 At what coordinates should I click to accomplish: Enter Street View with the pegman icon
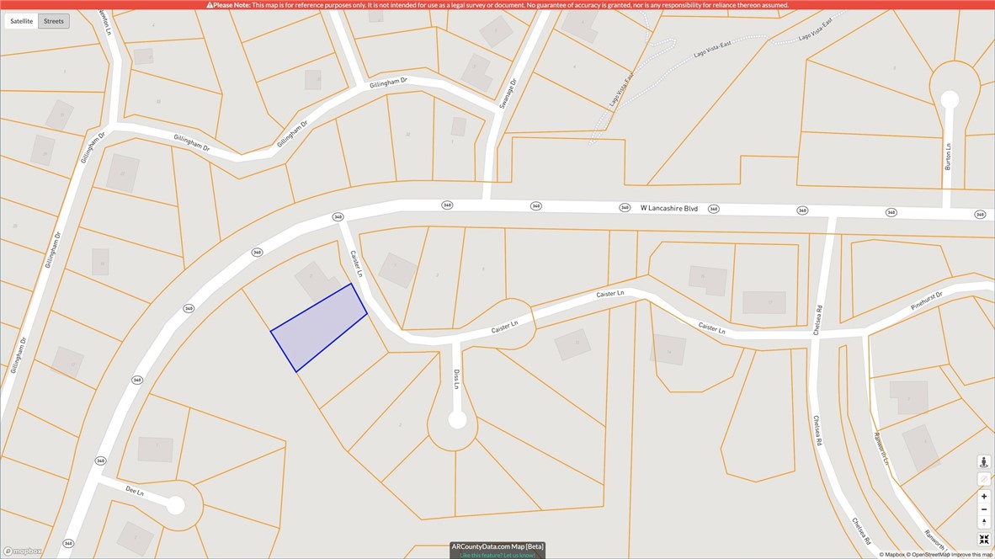click(983, 461)
